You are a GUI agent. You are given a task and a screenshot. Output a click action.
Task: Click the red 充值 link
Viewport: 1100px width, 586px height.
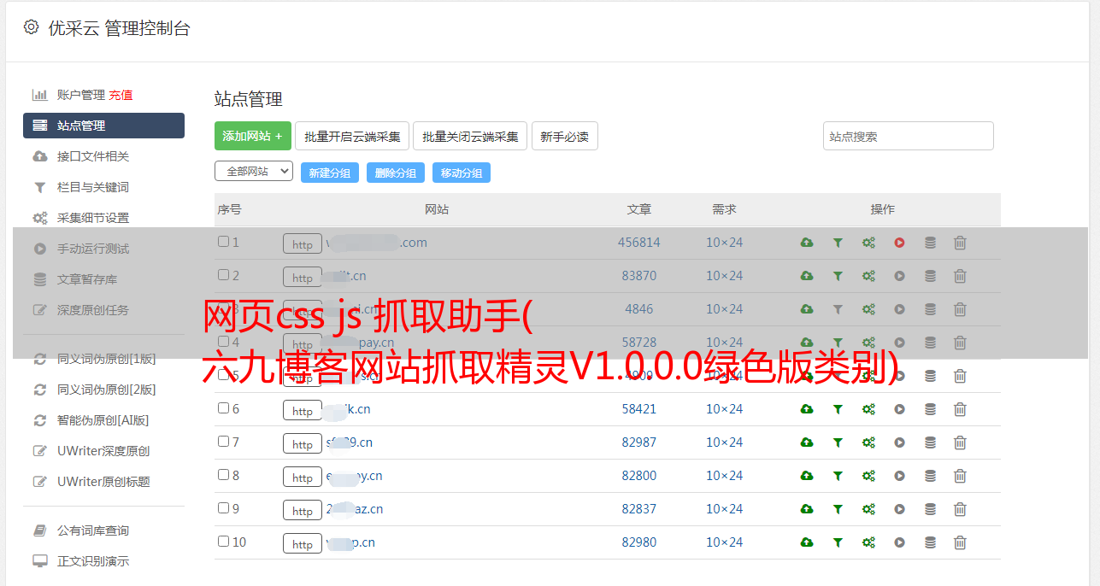tap(121, 95)
